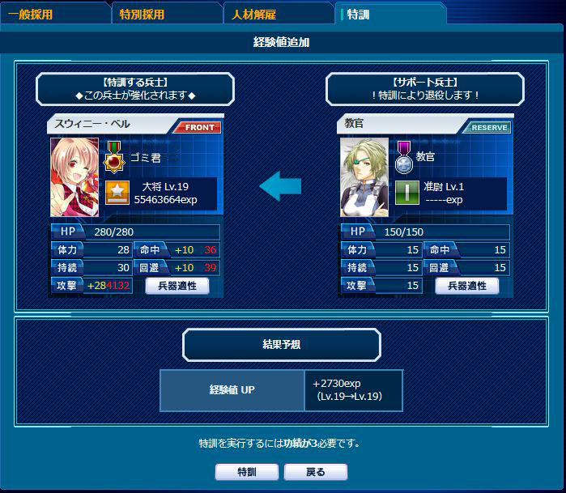Click the gold star 大将 rank insignia
The height and width of the screenshot is (493, 566).
click(x=117, y=193)
